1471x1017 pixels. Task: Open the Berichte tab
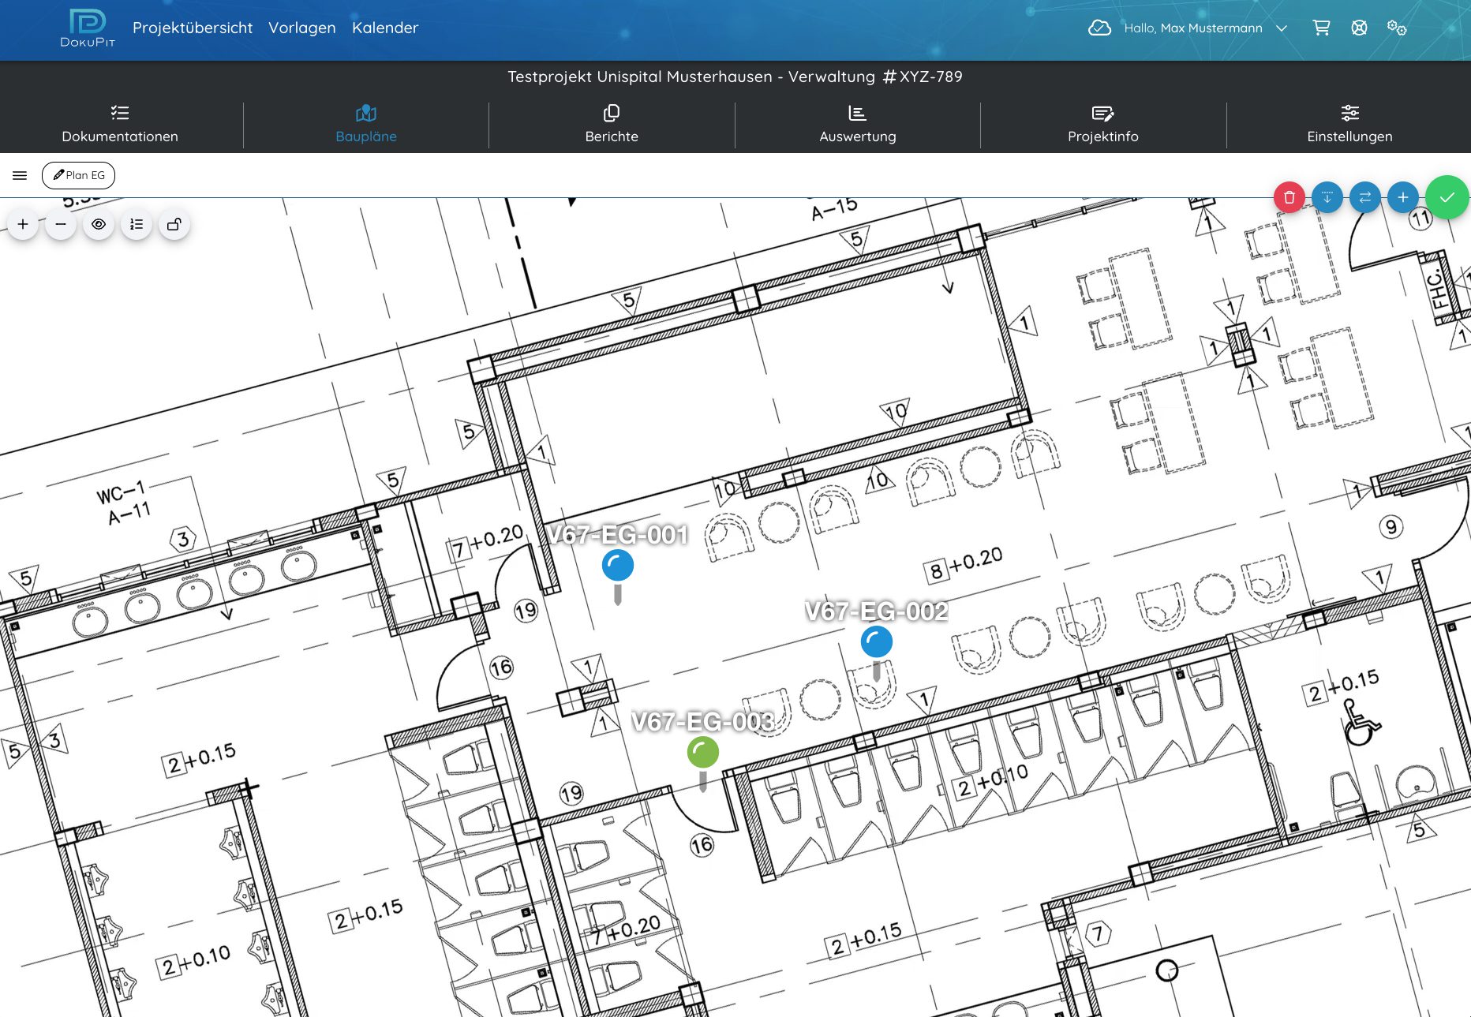[612, 124]
